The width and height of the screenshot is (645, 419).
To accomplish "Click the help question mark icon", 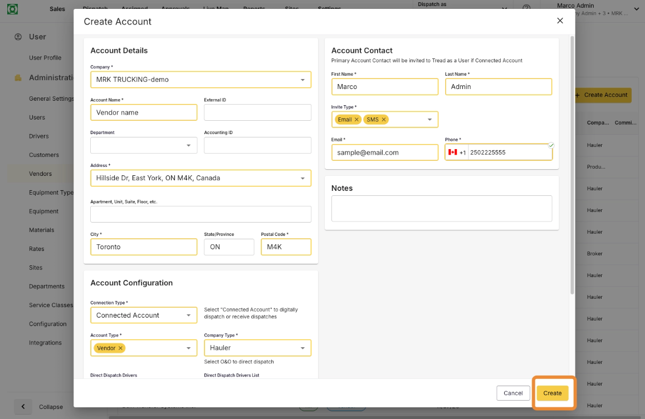I will [526, 8].
